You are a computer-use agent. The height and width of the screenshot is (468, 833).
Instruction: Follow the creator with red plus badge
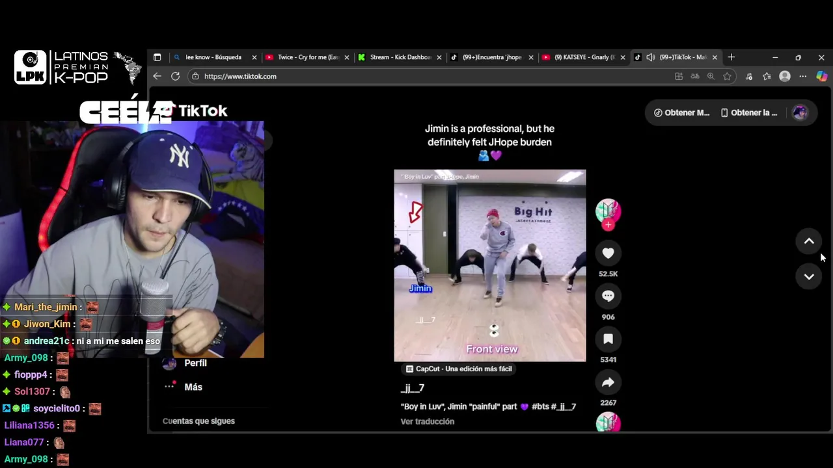(x=608, y=225)
